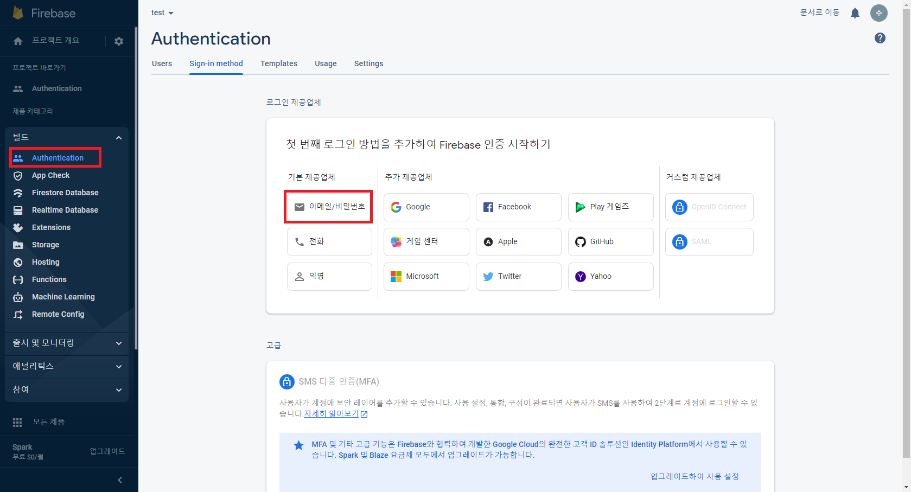
Task: Click the SMS MFA lock icon
Action: tap(287, 382)
